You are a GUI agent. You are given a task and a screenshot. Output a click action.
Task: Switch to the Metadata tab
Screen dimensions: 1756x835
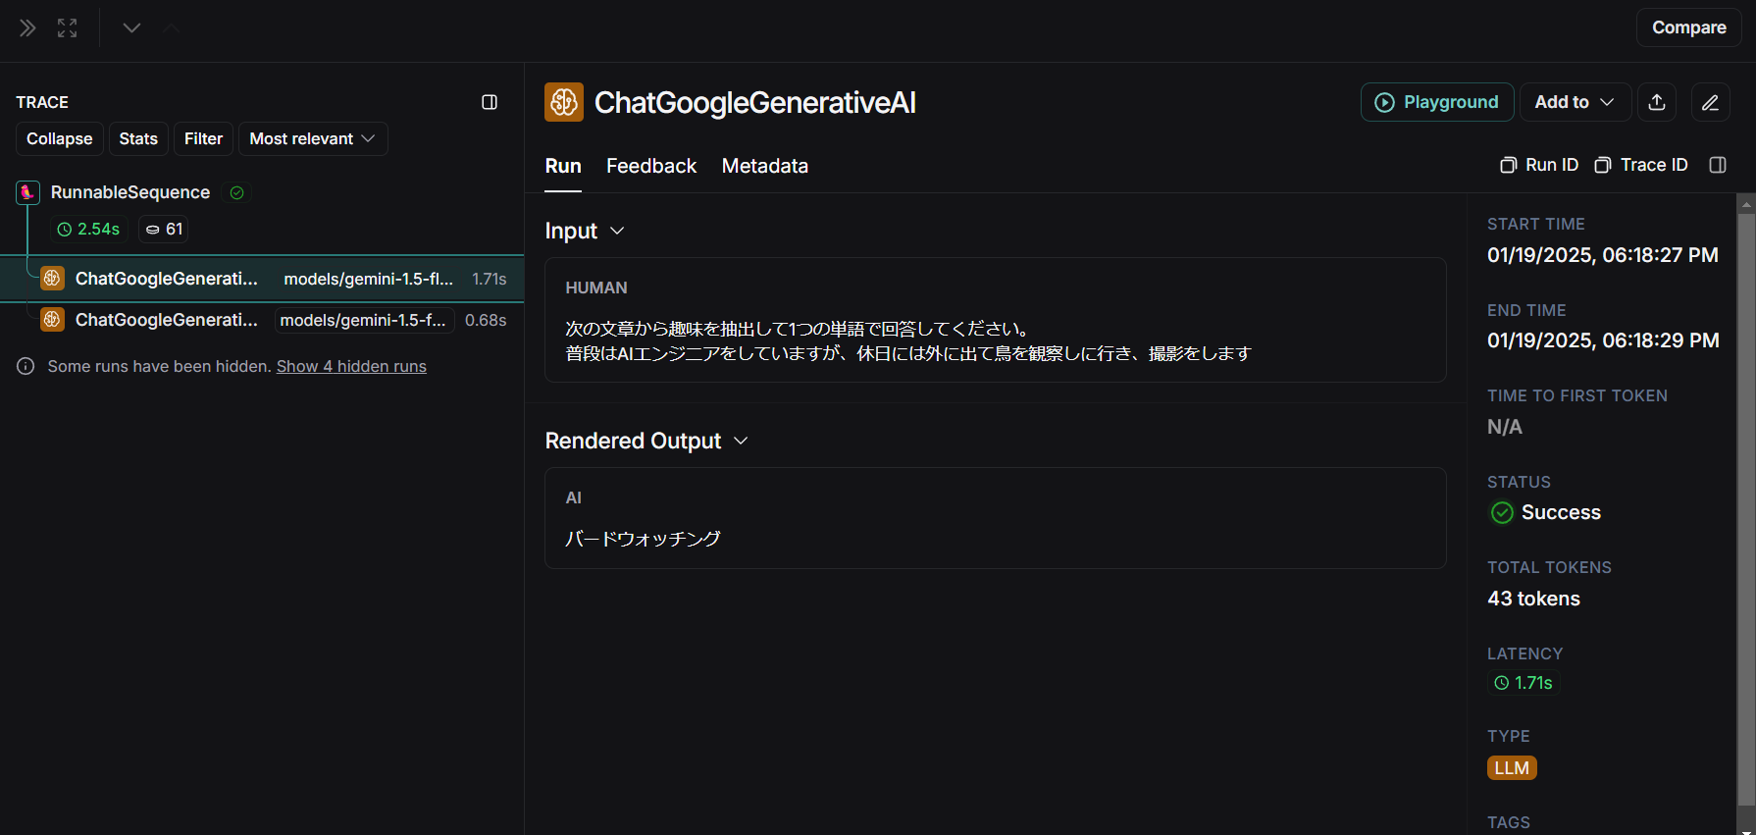pyautogui.click(x=765, y=166)
